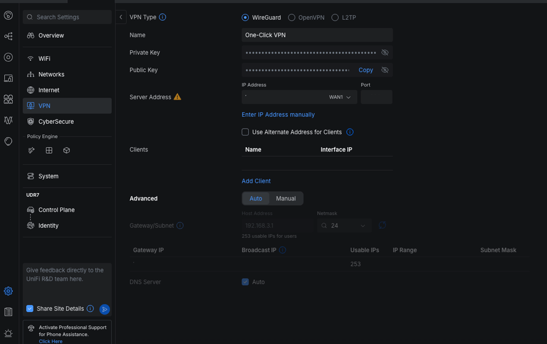Select the clients icon in the sidebar rail
This screenshot has height=344, width=547.
tap(8, 99)
